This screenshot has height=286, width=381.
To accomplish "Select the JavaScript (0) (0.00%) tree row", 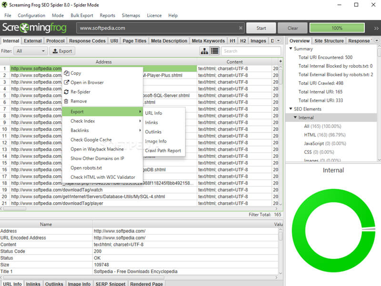I will pos(325,143).
